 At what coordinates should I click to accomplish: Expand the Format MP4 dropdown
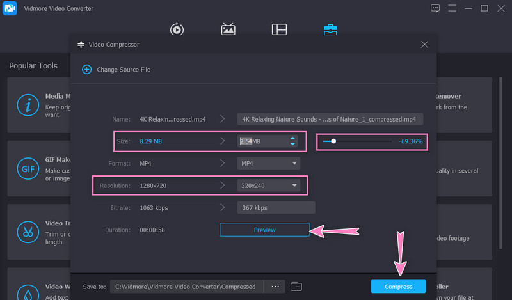coord(294,163)
